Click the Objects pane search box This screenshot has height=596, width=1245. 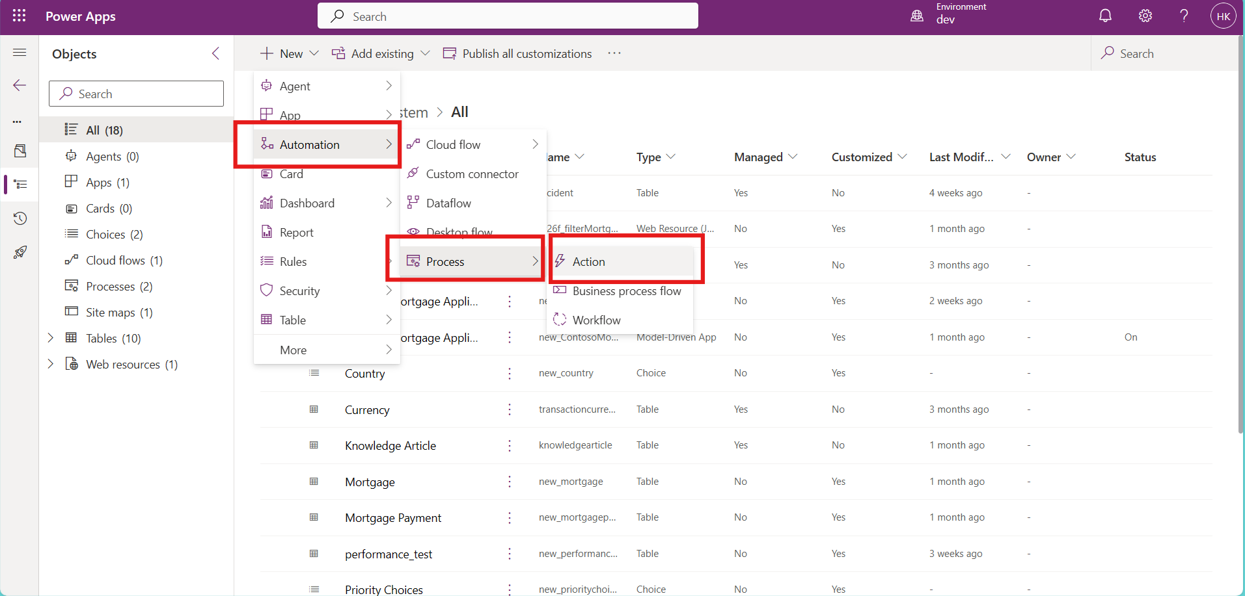tap(137, 94)
